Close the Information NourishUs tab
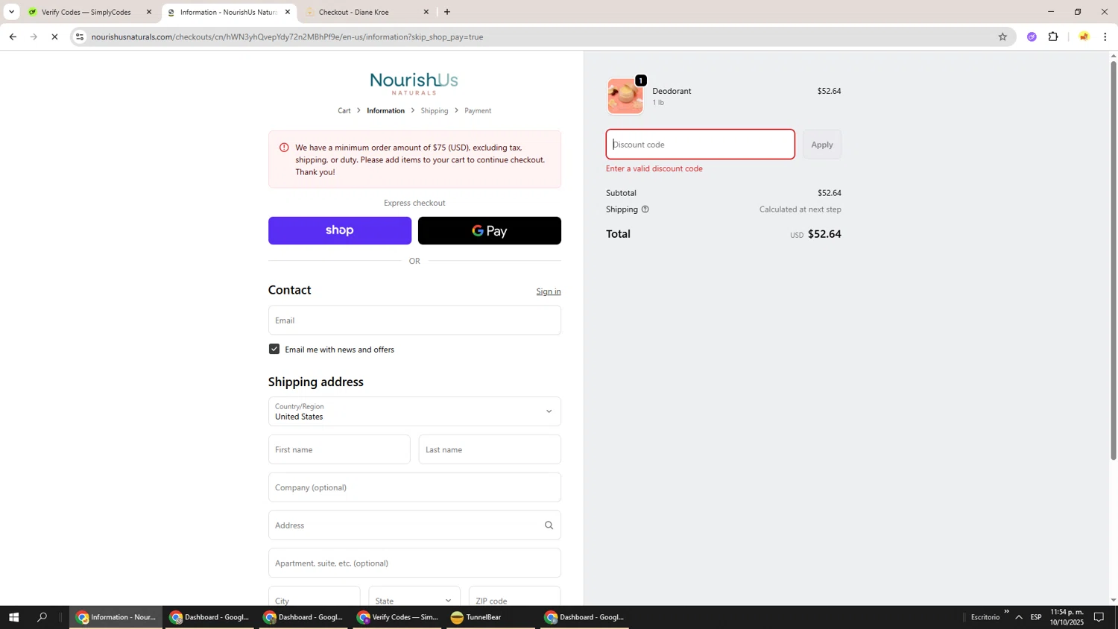This screenshot has height=629, width=1118. (288, 12)
